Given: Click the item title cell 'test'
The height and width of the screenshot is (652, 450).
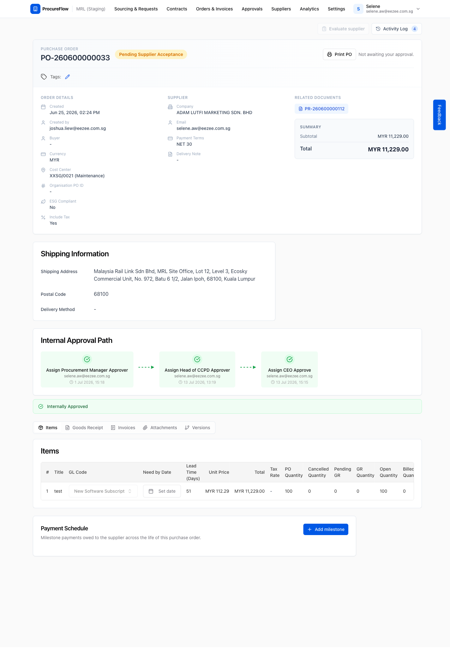Looking at the screenshot, I should tap(58, 491).
